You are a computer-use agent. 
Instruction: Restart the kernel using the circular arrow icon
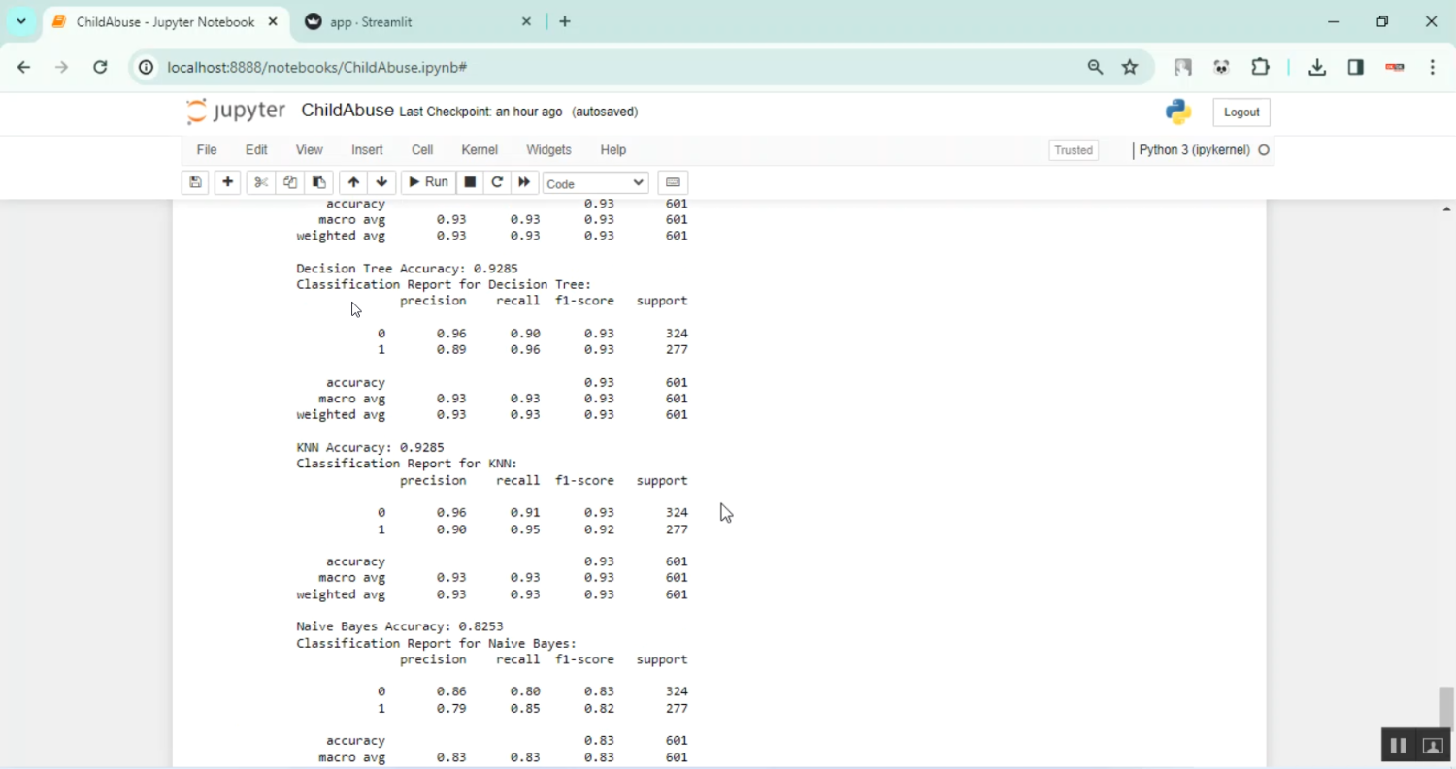[497, 182]
